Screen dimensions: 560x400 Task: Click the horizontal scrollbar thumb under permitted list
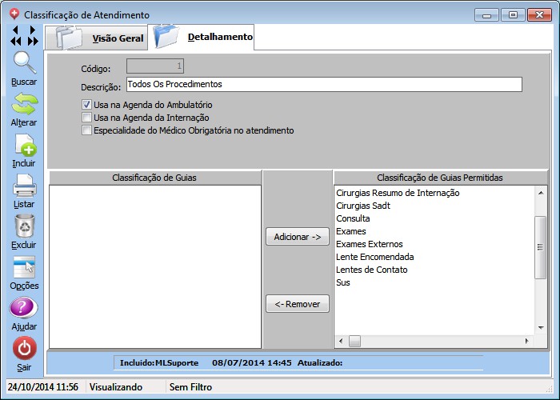tap(354, 342)
